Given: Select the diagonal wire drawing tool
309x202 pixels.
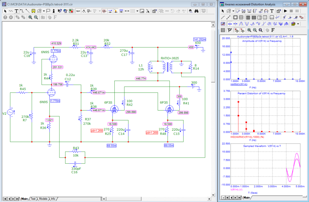Looking at the screenshot, I should click(x=28, y=11).
